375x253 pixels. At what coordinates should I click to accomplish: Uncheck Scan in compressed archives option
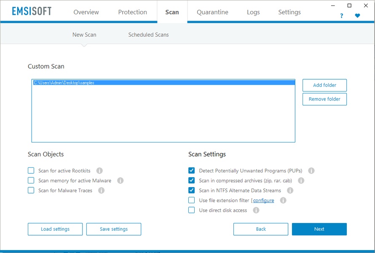tap(192, 180)
